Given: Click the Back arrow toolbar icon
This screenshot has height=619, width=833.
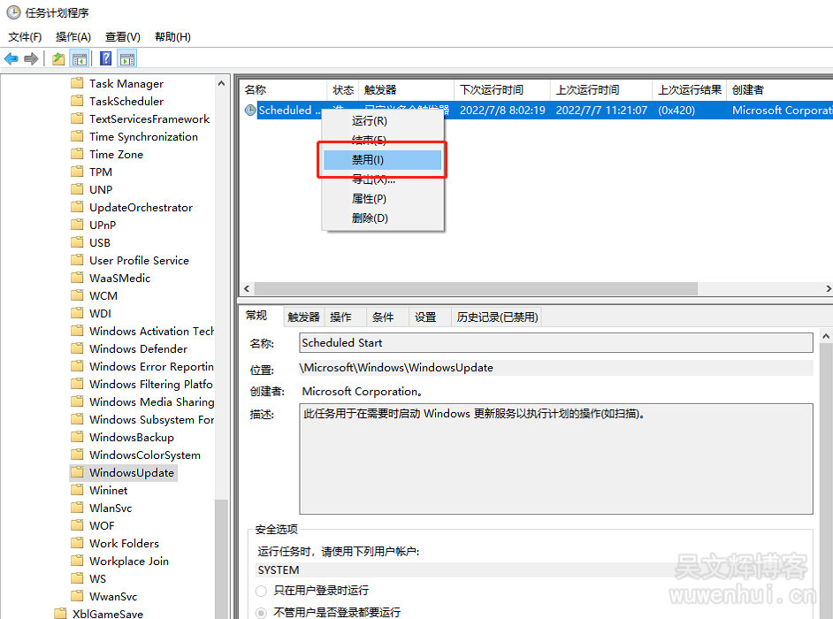Looking at the screenshot, I should coord(11,59).
